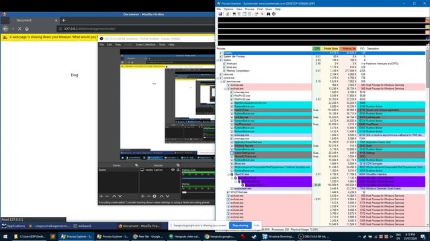430x241 pixels.
Task: Open File menu in Process Explorer
Action: (219, 9)
